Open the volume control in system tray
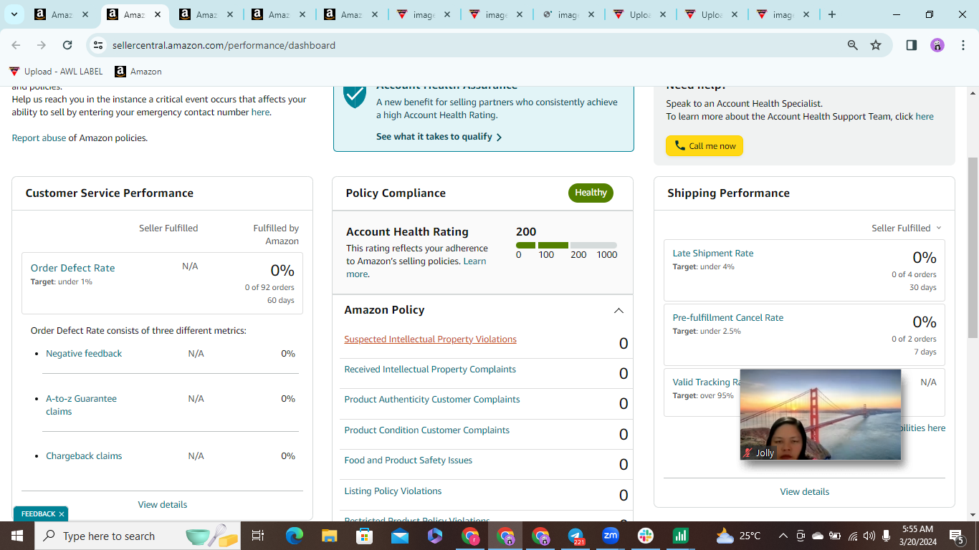This screenshot has height=550, width=979. point(869,536)
